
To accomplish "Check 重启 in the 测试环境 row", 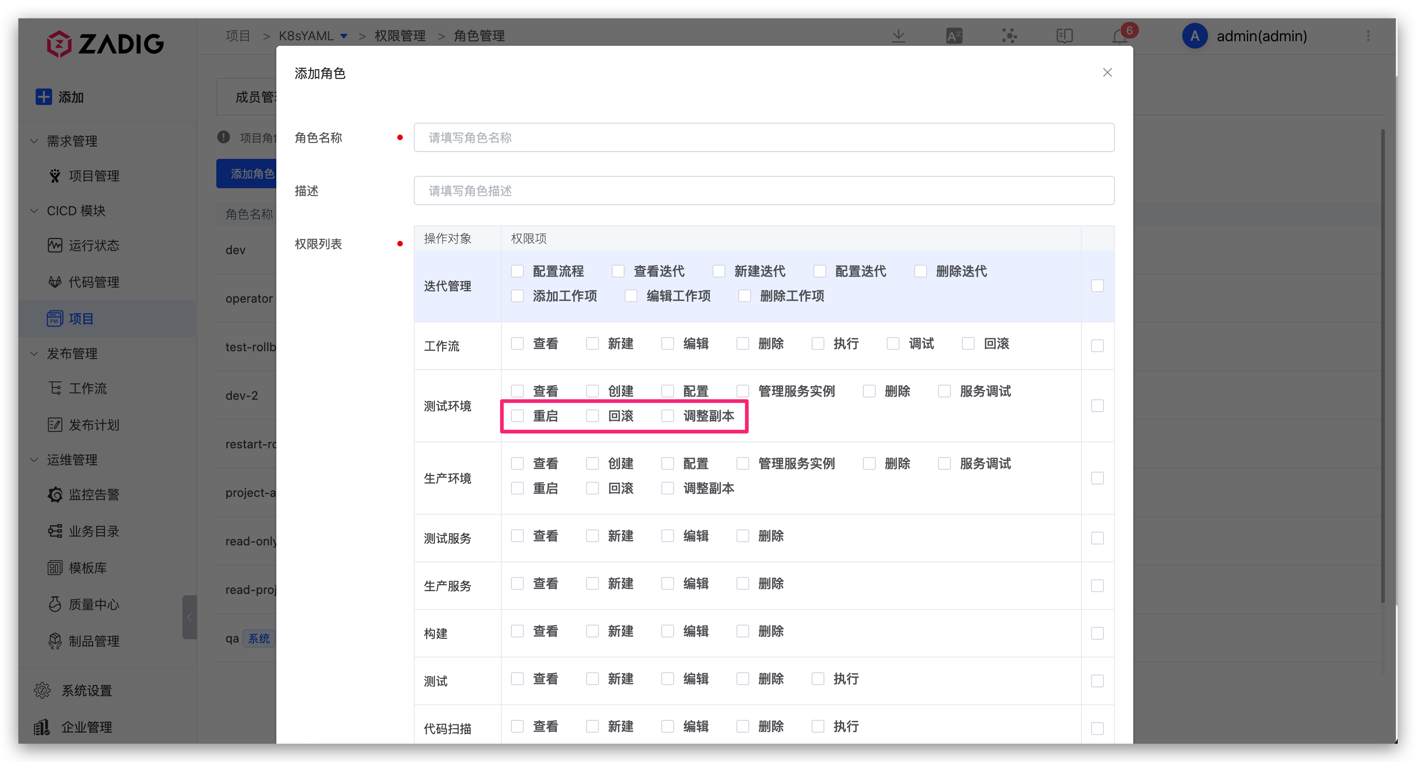I will click(x=517, y=416).
